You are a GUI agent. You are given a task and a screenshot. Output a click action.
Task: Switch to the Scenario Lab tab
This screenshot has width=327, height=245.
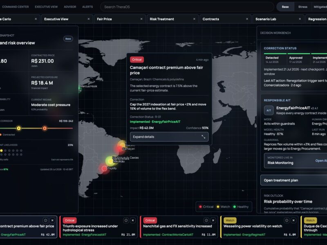point(278,19)
